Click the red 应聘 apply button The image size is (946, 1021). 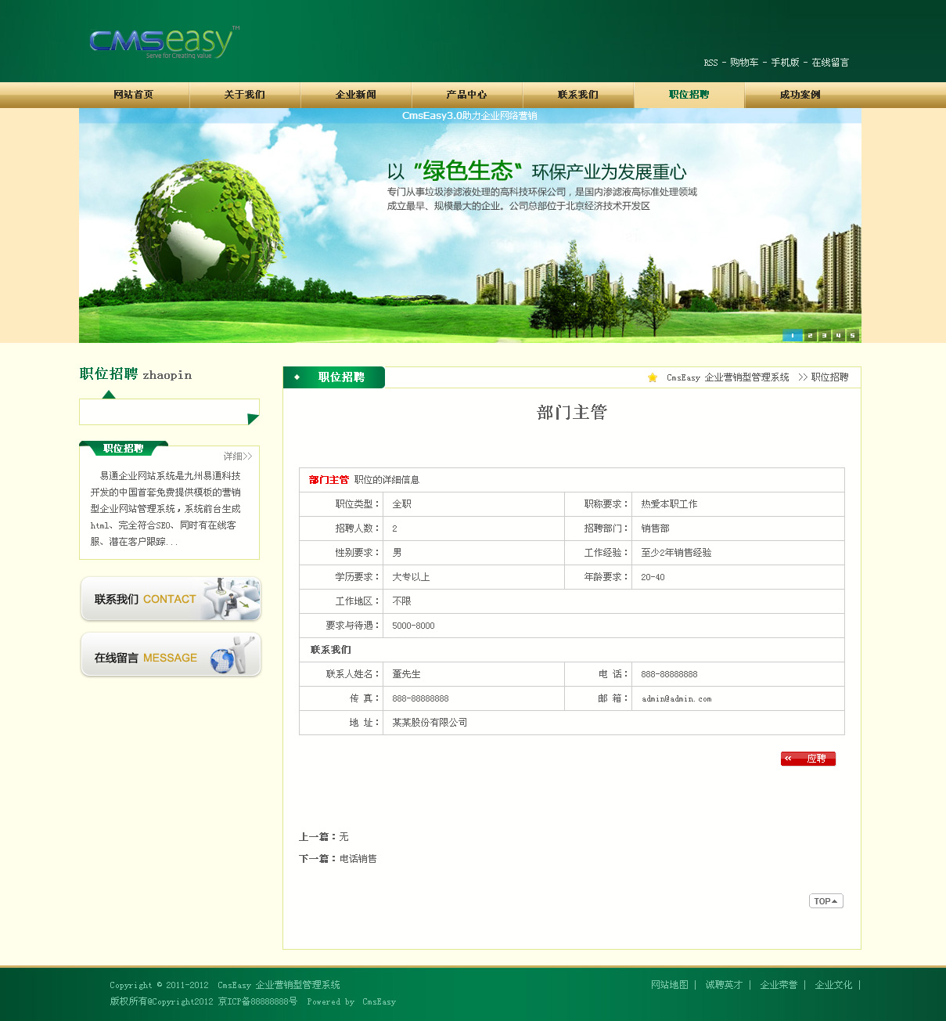(x=808, y=759)
